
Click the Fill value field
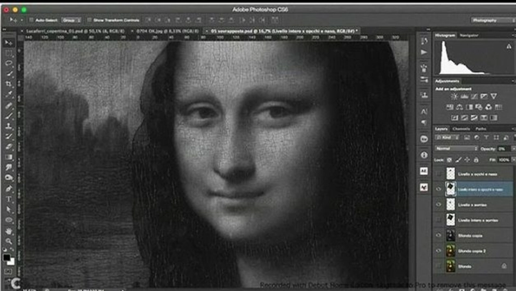tap(503, 160)
